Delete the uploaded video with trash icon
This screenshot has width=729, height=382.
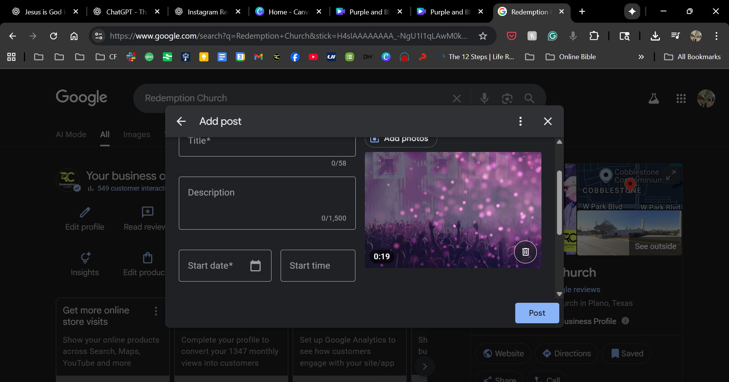(525, 252)
